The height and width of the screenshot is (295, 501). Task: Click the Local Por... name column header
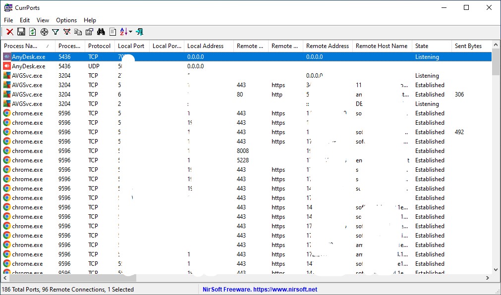(167, 46)
